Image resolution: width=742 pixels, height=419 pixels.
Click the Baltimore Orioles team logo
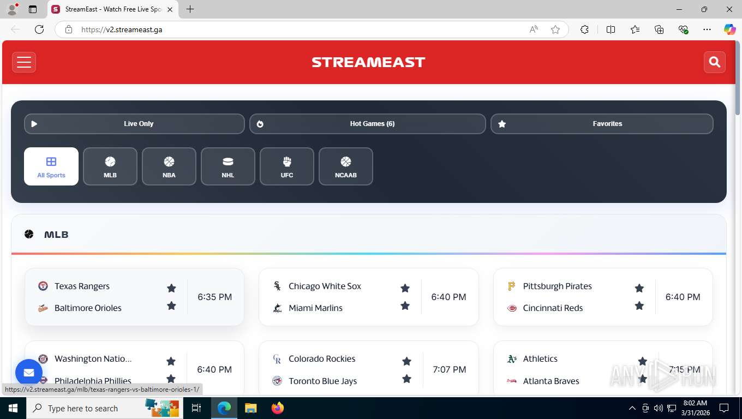coord(43,308)
